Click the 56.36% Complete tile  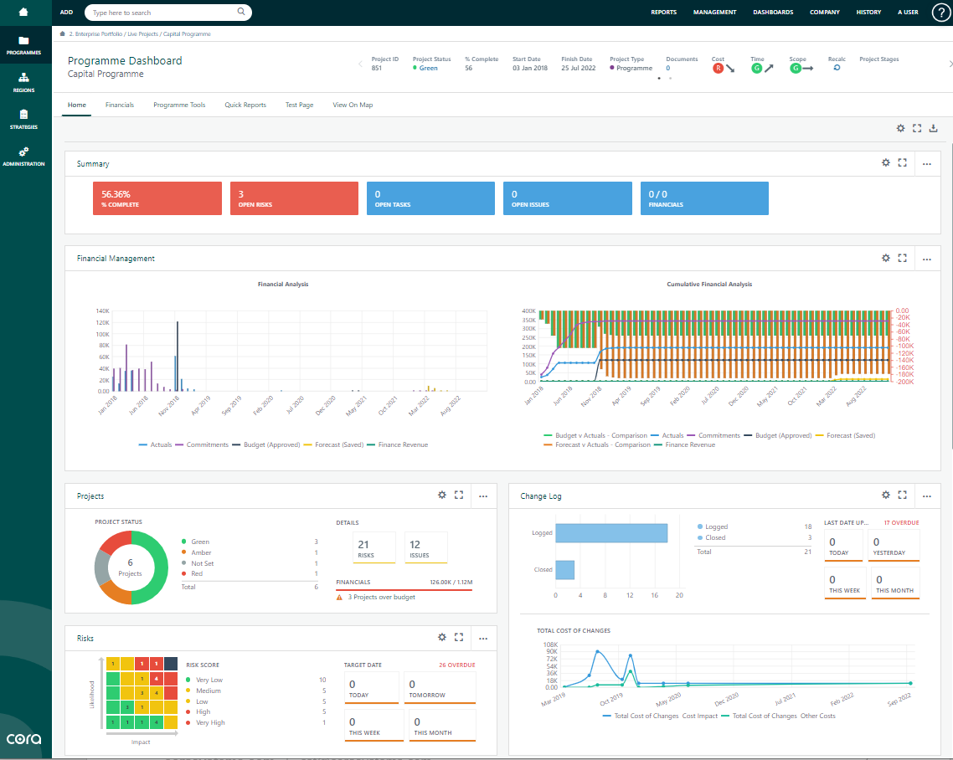(157, 198)
